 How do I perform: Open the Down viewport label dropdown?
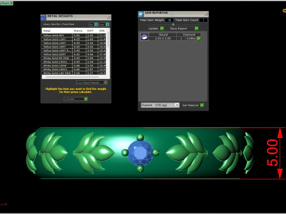[x=12, y=3]
